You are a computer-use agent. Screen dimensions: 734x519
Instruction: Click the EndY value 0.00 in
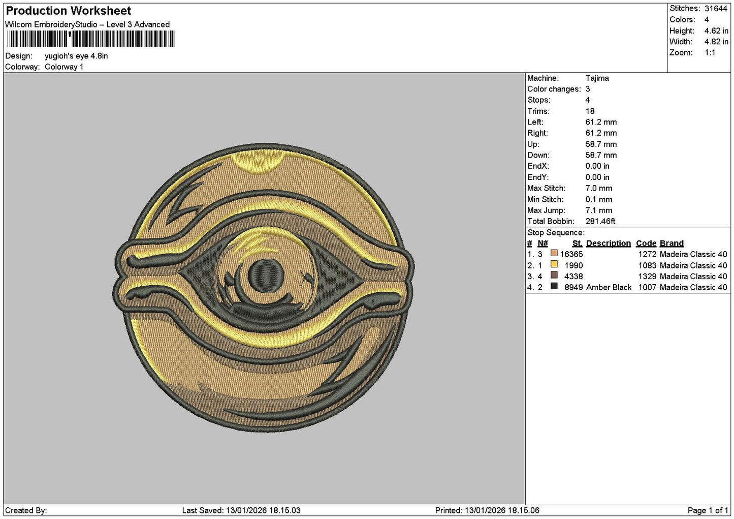(x=597, y=177)
